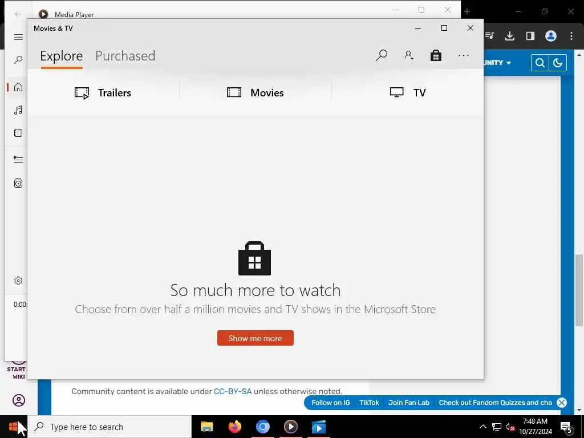
Task: Click Media Player back arrow
Action: 18,14
